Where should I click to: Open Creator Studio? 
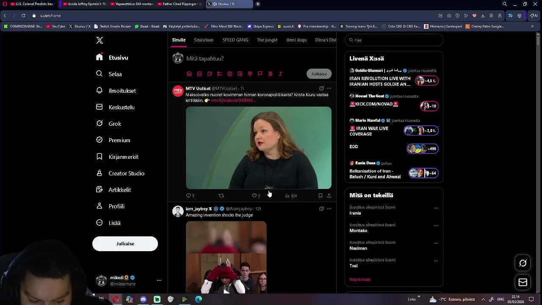(120, 173)
